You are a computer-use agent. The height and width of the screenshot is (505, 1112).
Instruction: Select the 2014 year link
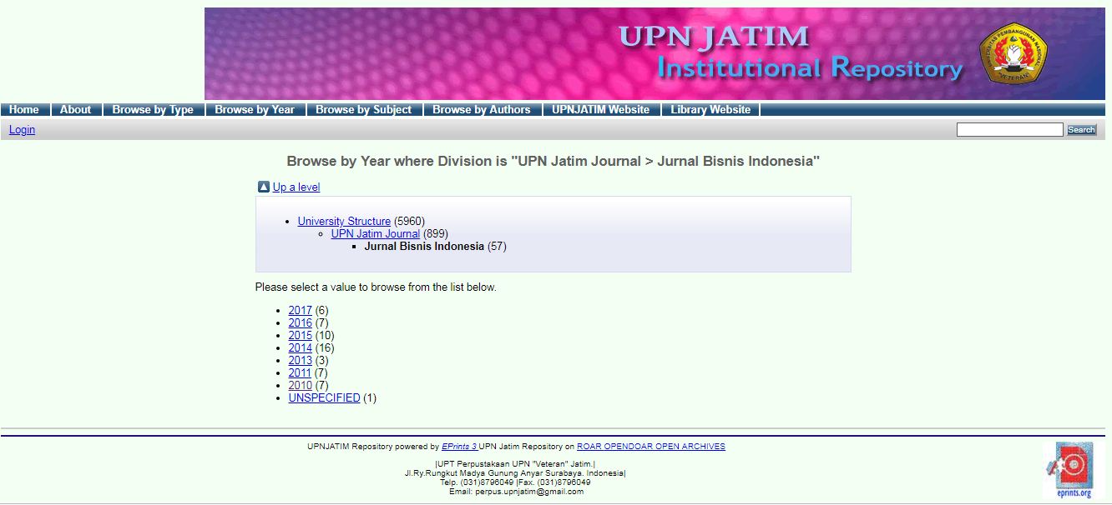300,347
